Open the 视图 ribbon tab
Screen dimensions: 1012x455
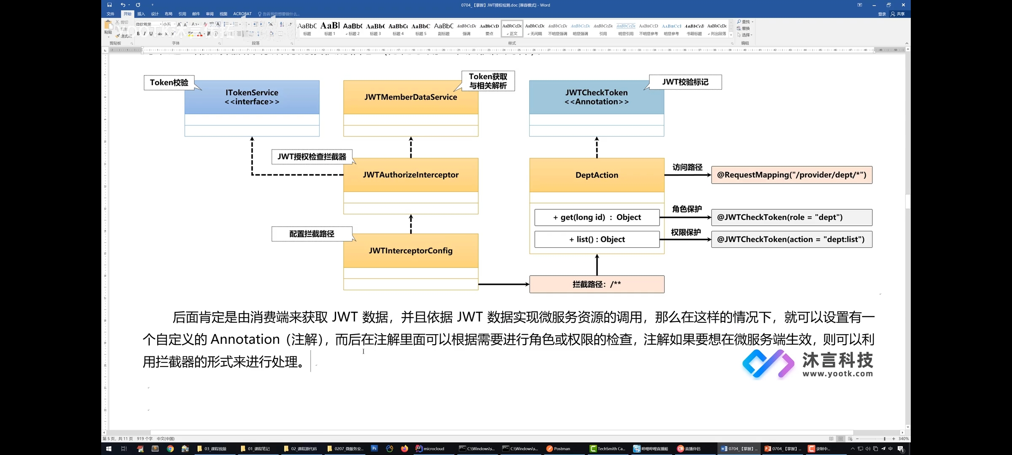[223, 14]
